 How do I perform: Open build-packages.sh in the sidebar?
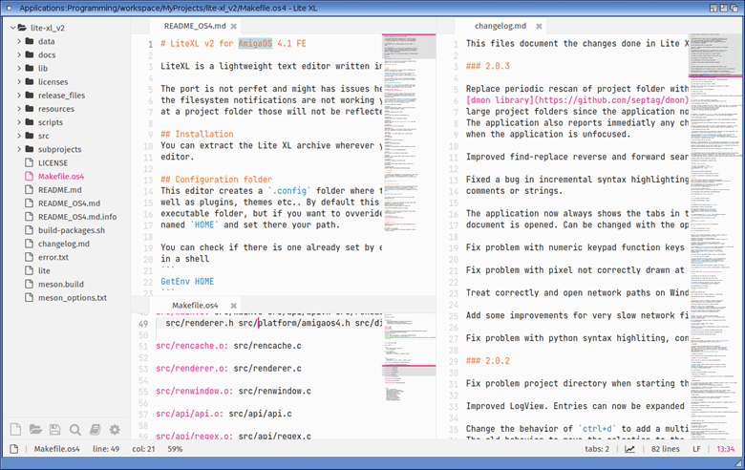[71, 230]
